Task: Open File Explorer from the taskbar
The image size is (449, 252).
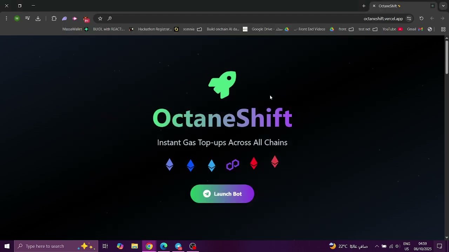Action: (x=135, y=246)
